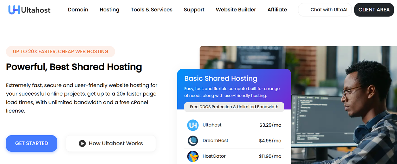Click the GET STARTED button
Screen dimensions: 397x164
click(x=32, y=143)
